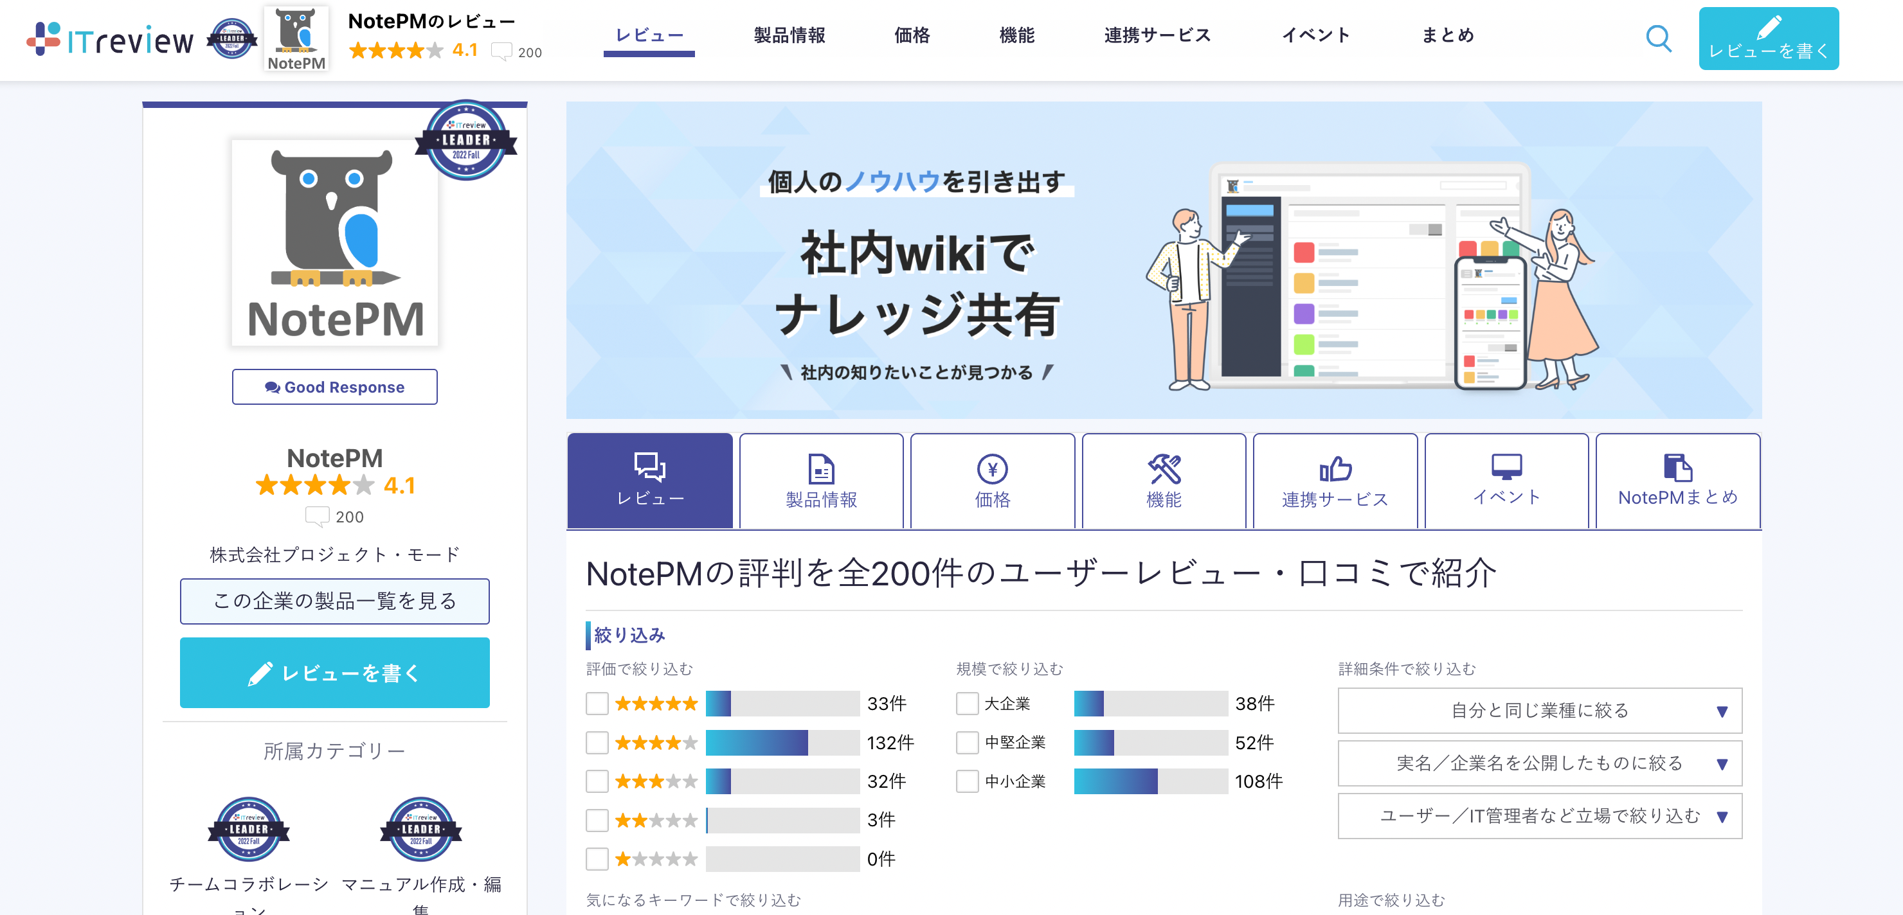The image size is (1903, 915).
Task: Expand ユーザー/IT管理者など立場で絞り込む dropdown
Action: pos(1540,815)
